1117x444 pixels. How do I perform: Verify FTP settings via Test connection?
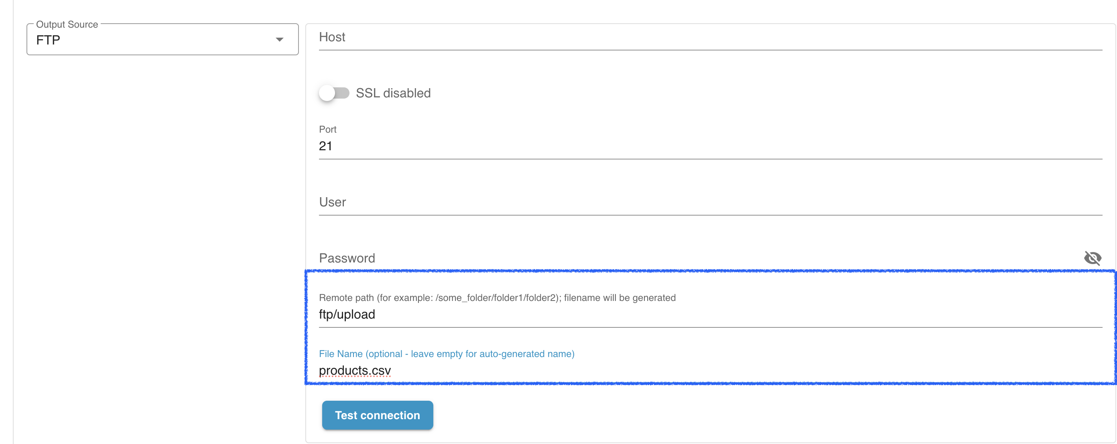tap(377, 415)
